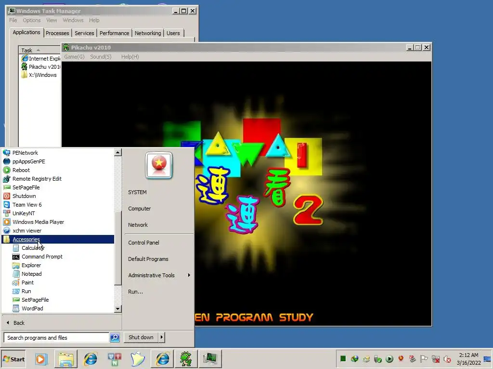Click the ghost icon on the taskbar
493x369 pixels.
(138, 359)
